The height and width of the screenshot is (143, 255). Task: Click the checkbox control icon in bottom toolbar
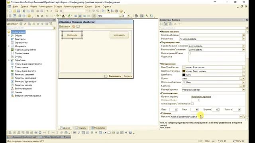pos(92,133)
